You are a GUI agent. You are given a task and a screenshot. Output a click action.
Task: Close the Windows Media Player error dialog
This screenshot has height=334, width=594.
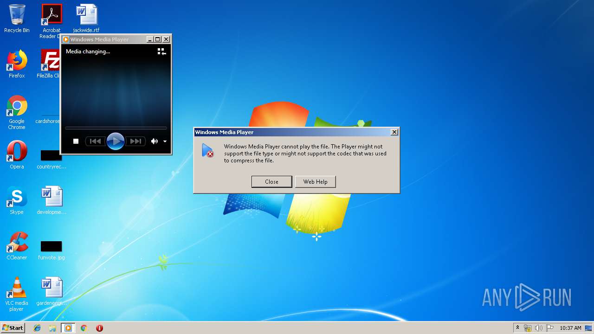point(271,182)
